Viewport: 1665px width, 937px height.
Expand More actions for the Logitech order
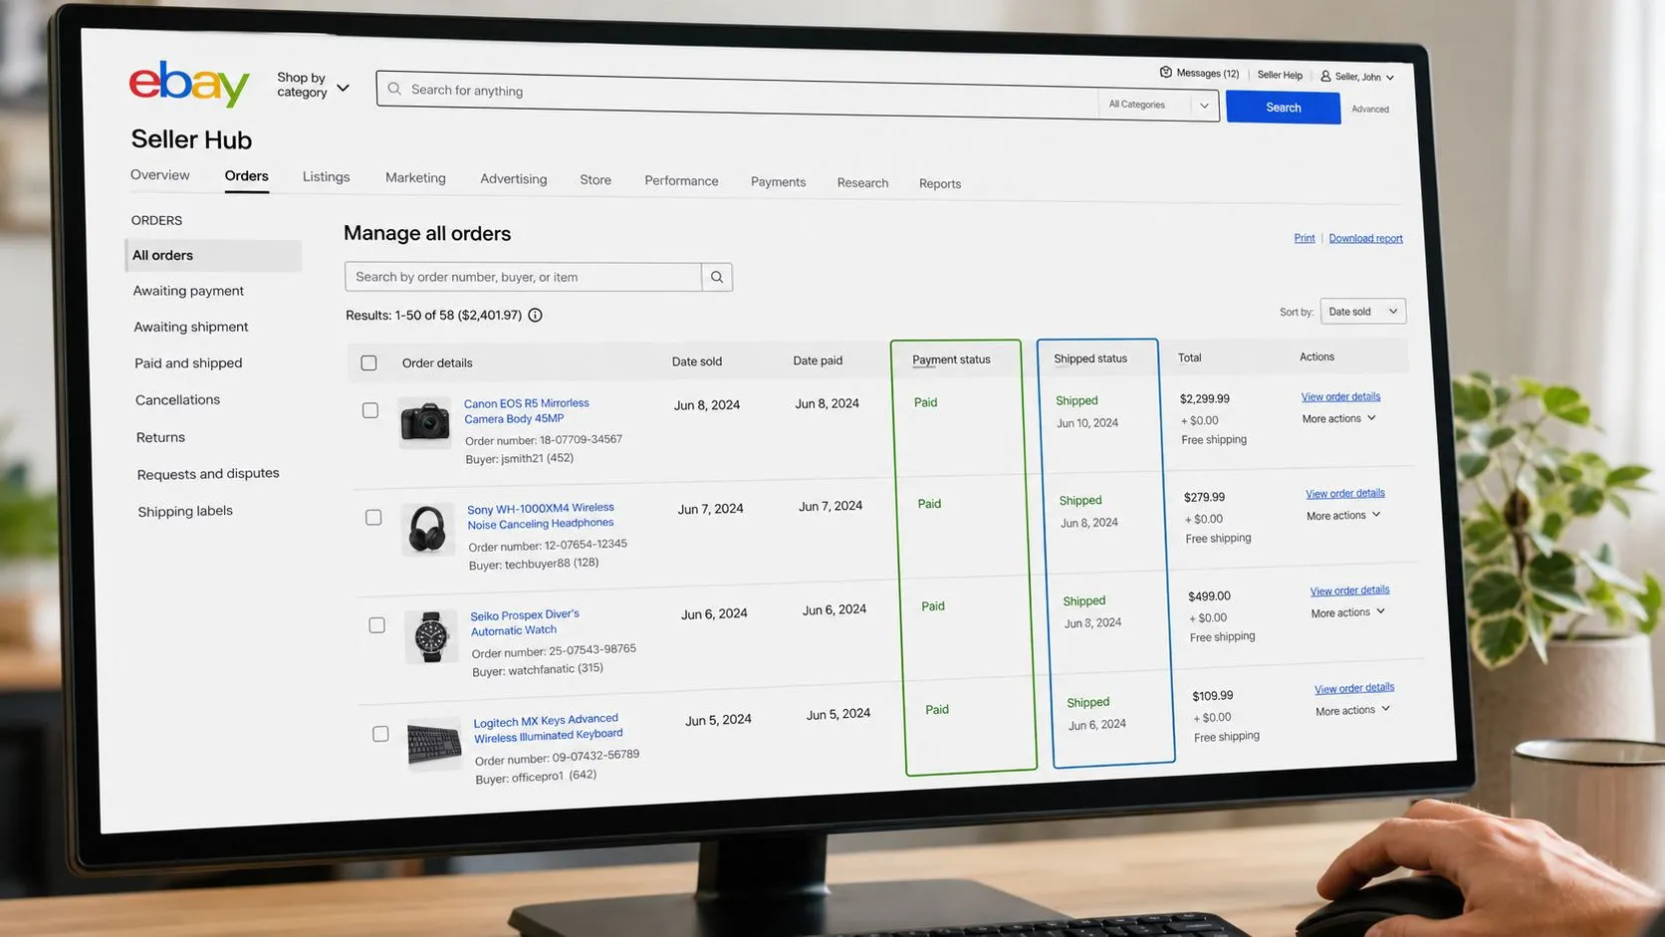[1352, 710]
